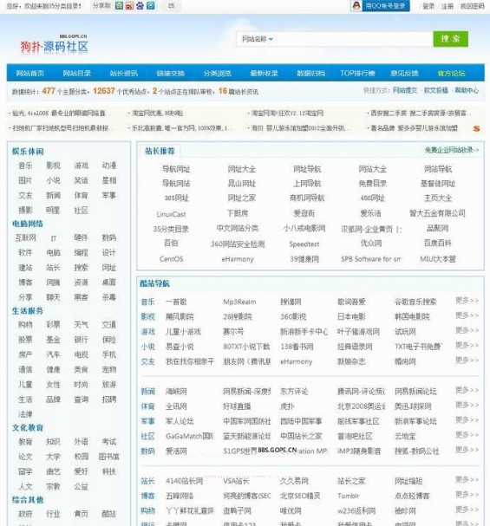This screenshot has width=490, height=526.
Task: Expand the 网站名称 search type dropdown
Action: pos(258,39)
